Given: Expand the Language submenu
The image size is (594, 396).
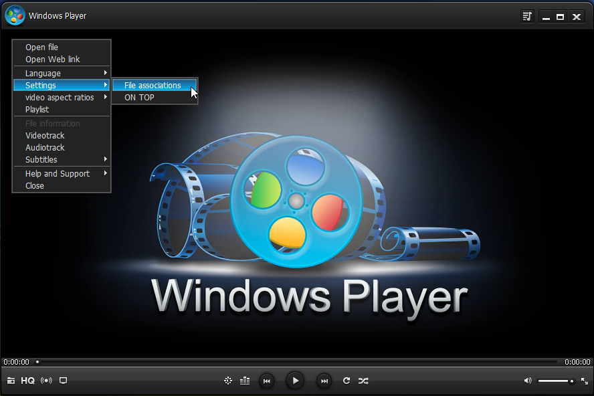Looking at the screenshot, I should click(x=62, y=73).
